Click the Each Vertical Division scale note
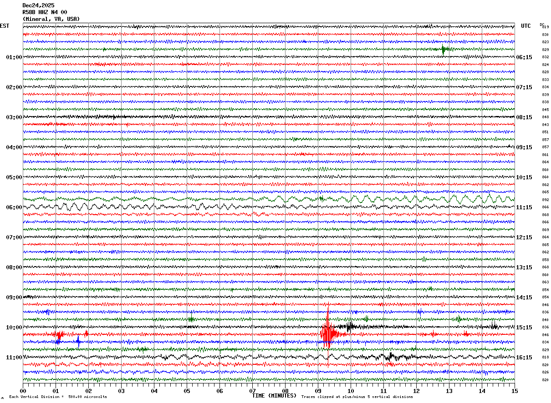Screen dimensions: 551x403 pos(58,397)
